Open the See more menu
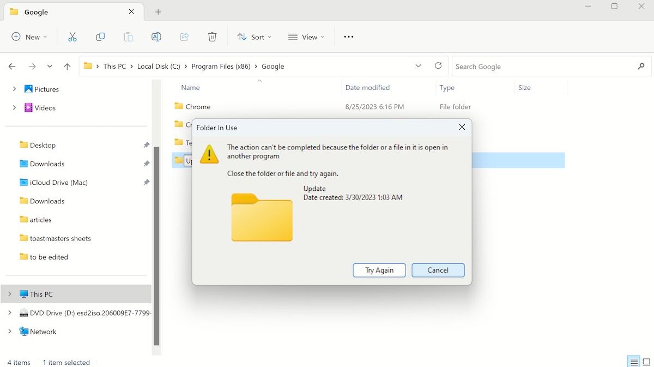 coord(348,37)
